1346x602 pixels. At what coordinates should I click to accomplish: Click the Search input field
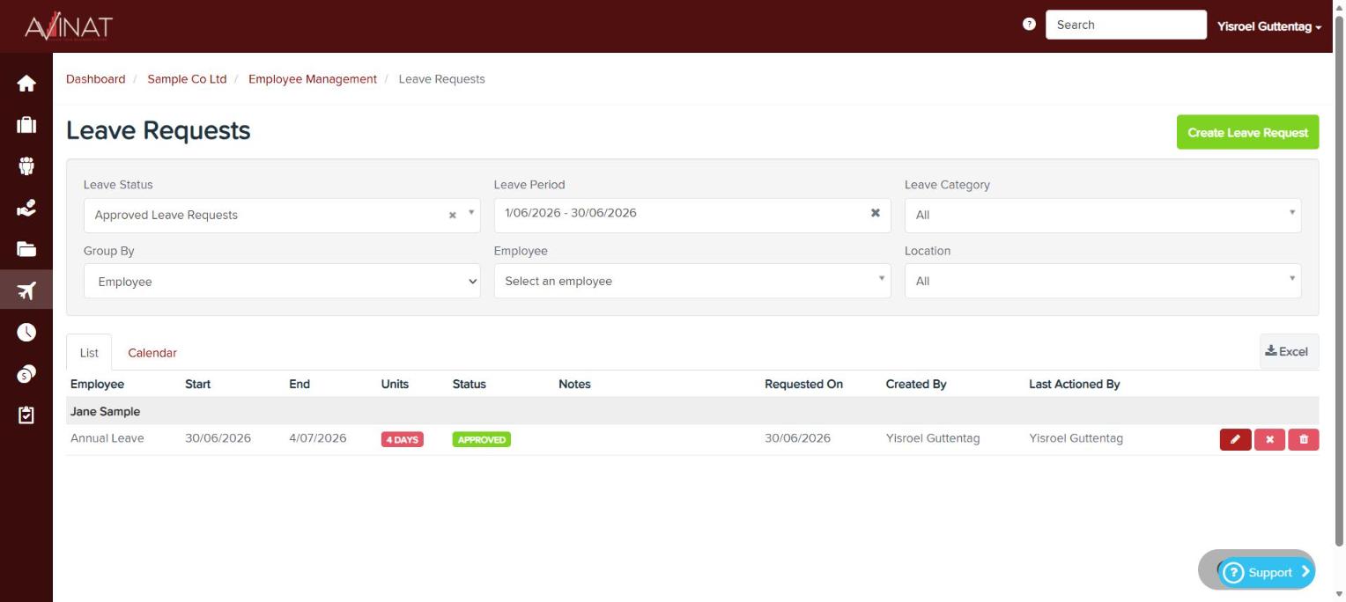click(1126, 25)
